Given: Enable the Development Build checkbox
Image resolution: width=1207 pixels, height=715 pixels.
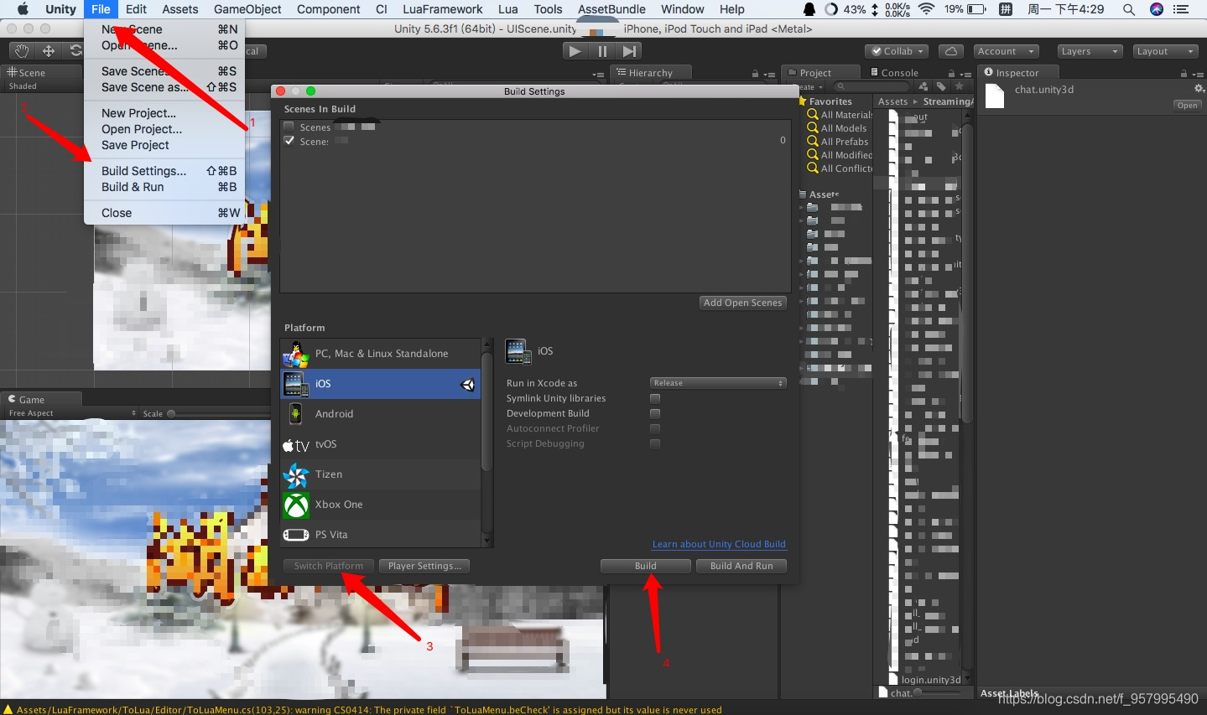Looking at the screenshot, I should click(654, 413).
